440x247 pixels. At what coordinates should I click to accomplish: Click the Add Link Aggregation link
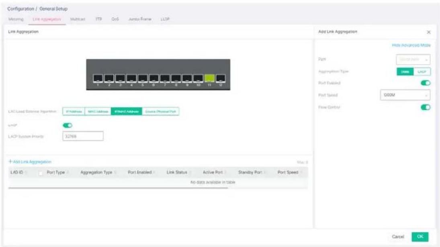[x=30, y=162]
